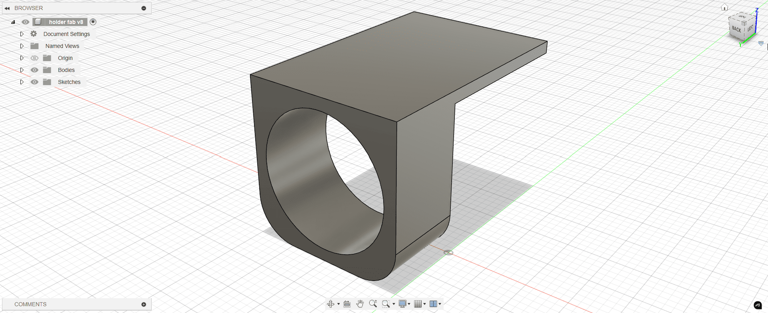Expand the Viewports dropdown arrow
This screenshot has width=768, height=313.
pyautogui.click(x=440, y=304)
